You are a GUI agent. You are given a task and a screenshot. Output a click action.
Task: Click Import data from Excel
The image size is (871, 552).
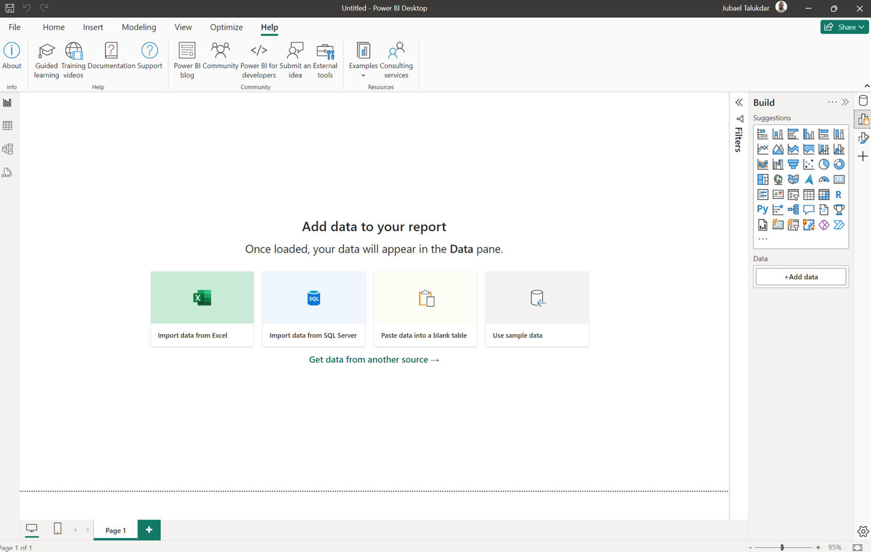click(202, 309)
